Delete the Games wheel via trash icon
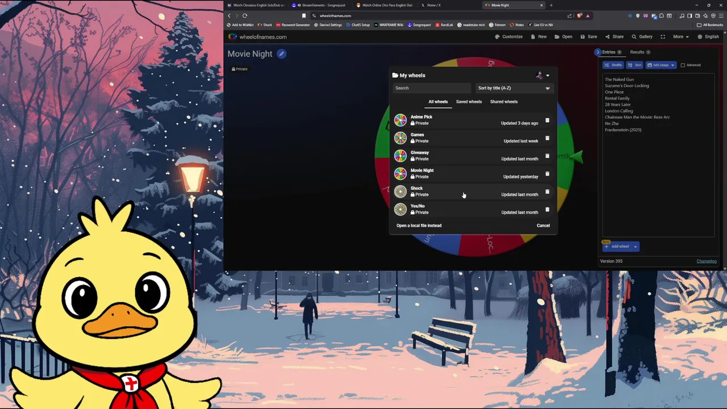The width and height of the screenshot is (727, 409). pyautogui.click(x=548, y=138)
